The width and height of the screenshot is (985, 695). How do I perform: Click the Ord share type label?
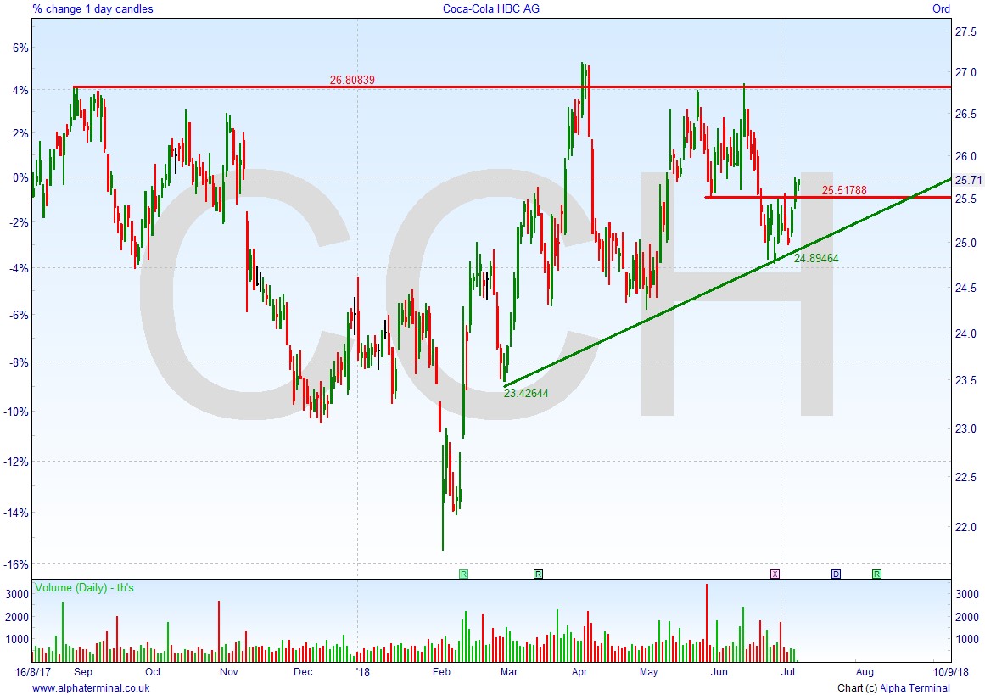[x=941, y=8]
